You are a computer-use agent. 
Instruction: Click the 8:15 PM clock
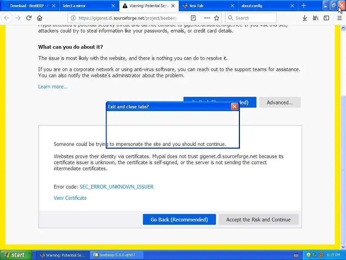pyautogui.click(x=333, y=255)
